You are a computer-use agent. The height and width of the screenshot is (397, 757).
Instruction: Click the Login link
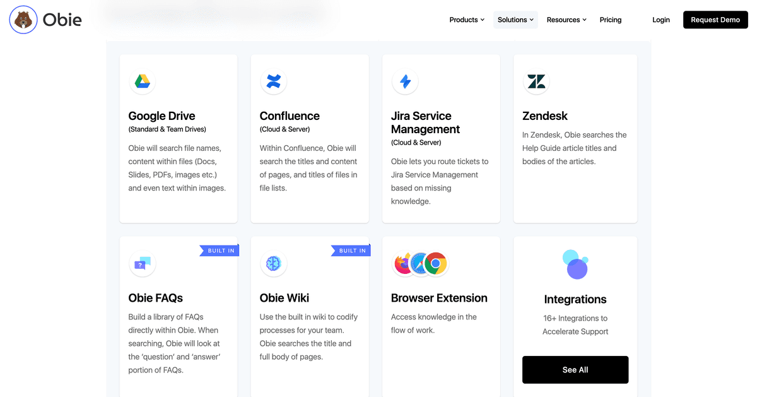(x=661, y=20)
